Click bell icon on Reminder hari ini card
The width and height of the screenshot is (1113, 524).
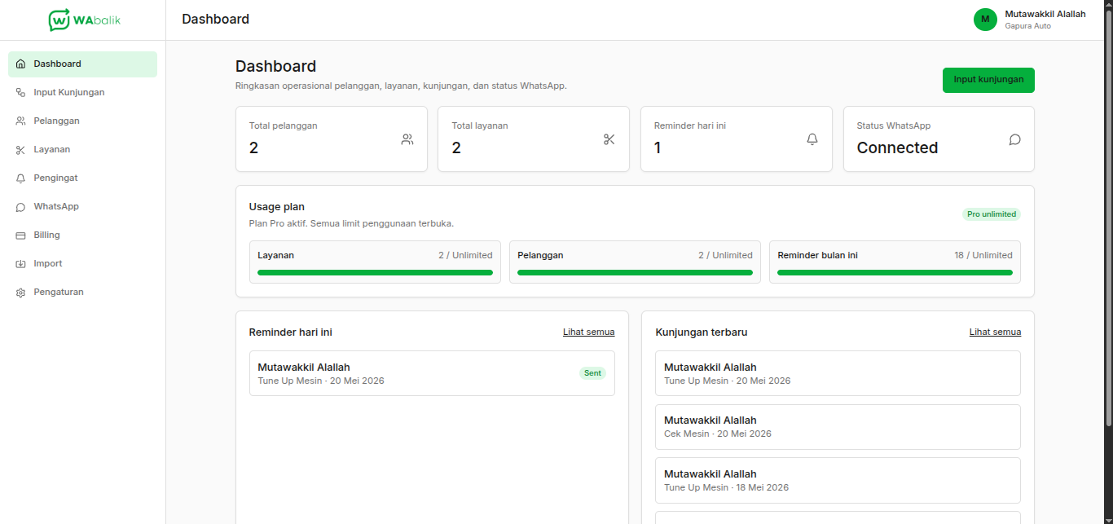812,139
